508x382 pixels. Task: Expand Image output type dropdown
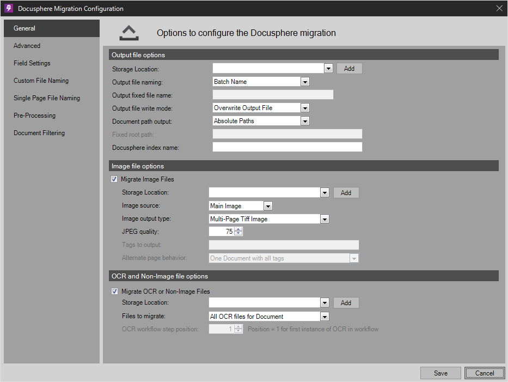[x=325, y=219]
